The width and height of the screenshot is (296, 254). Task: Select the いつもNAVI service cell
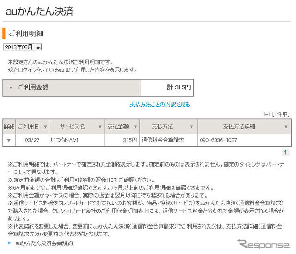point(77,140)
